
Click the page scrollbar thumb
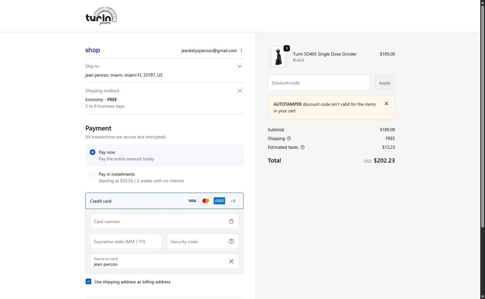pos(482,116)
